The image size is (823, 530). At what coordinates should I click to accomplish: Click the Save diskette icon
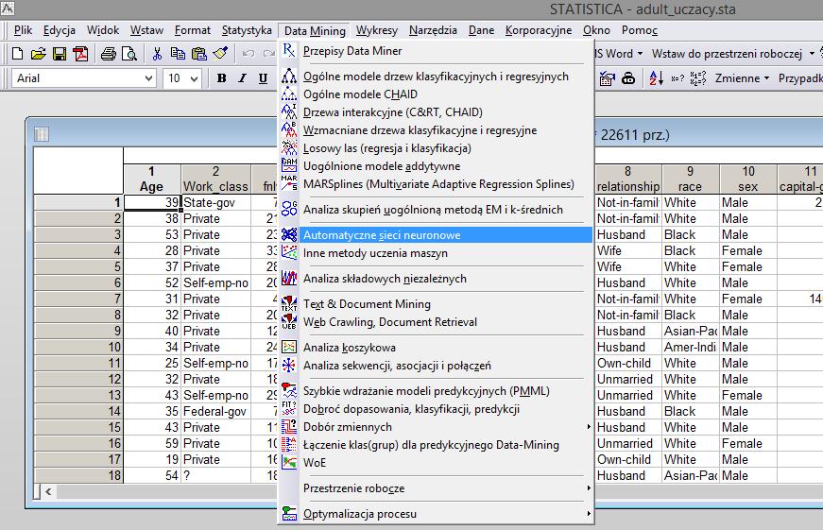click(x=60, y=54)
